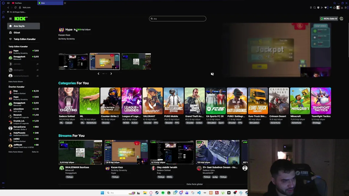Open umurafann in recommended channels
Screen dimensions: 349x196
click(23, 110)
